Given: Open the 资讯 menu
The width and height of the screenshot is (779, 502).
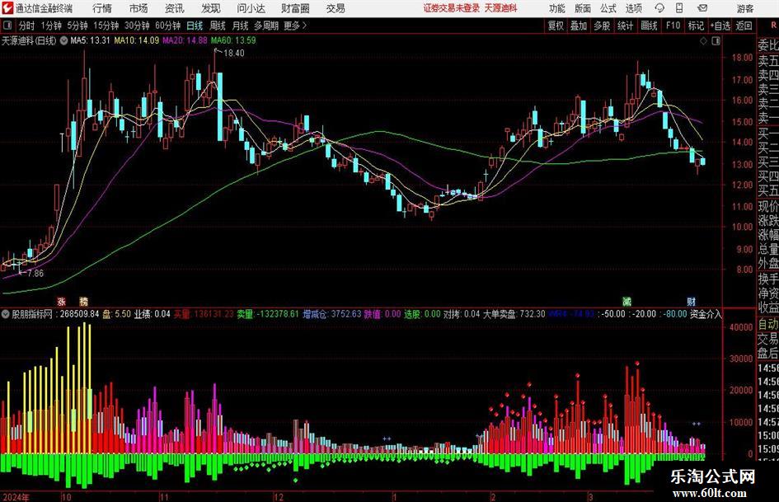Looking at the screenshot, I should coord(175,8).
